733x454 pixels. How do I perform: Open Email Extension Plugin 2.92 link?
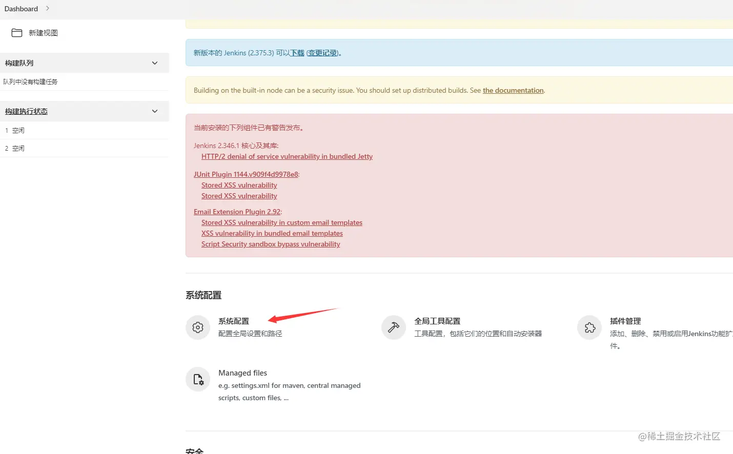pos(237,212)
